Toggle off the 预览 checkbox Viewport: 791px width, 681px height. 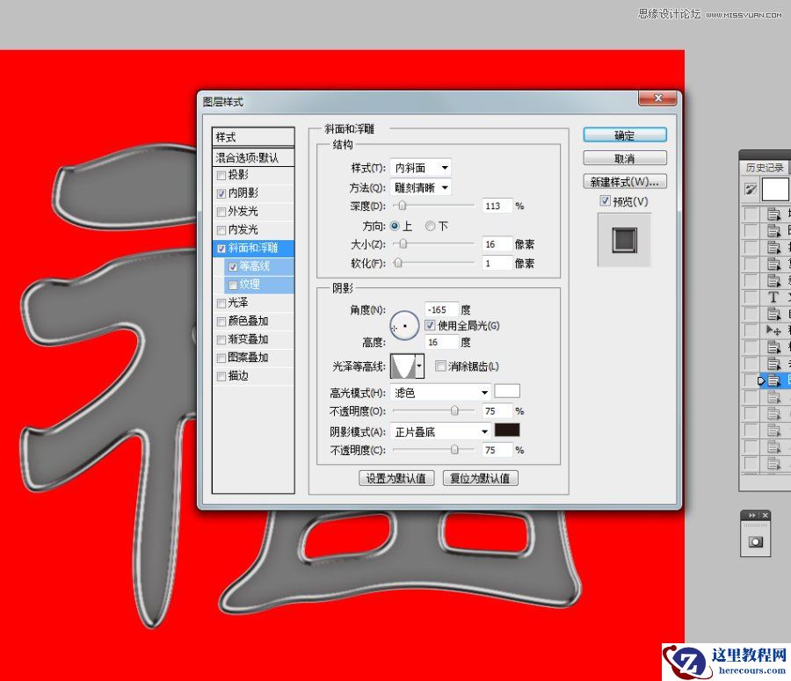pos(605,200)
